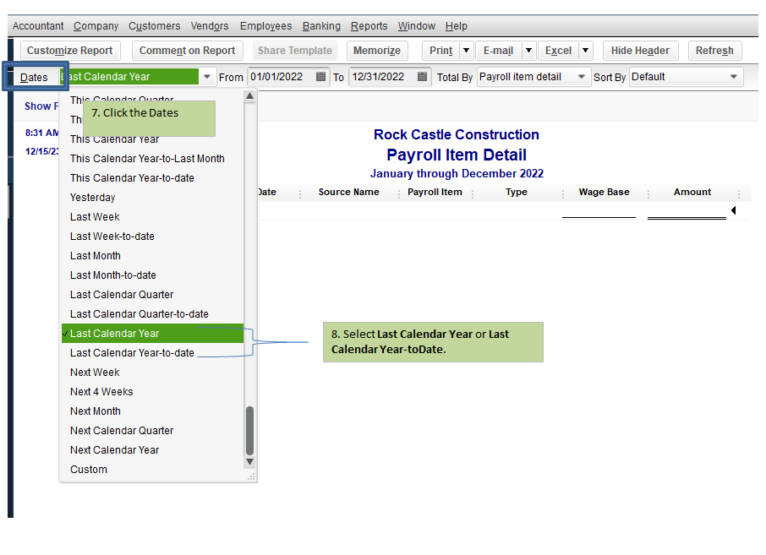Viewport: 766px width, 555px height.
Task: Open the Company menu
Action: coord(96,26)
